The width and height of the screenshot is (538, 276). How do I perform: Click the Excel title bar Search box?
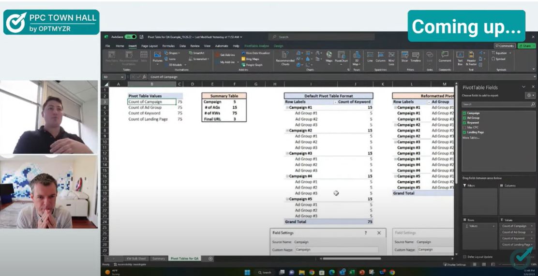[x=322, y=37]
